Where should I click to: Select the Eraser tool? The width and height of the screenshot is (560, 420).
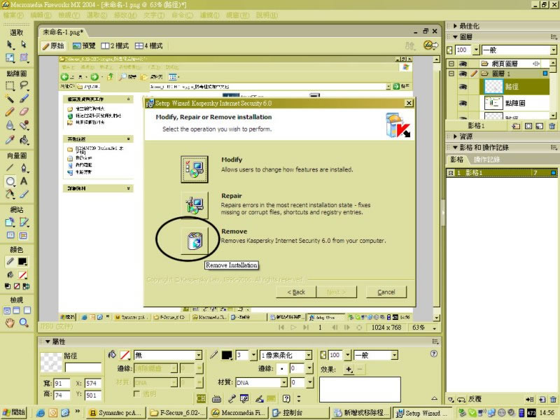tap(24, 112)
